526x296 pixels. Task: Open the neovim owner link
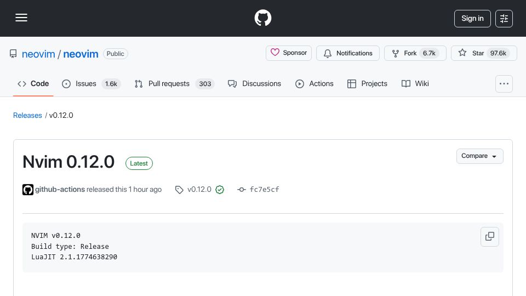38,54
